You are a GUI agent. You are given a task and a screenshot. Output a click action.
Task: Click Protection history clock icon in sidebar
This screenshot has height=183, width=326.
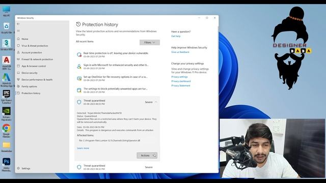pos(18,93)
